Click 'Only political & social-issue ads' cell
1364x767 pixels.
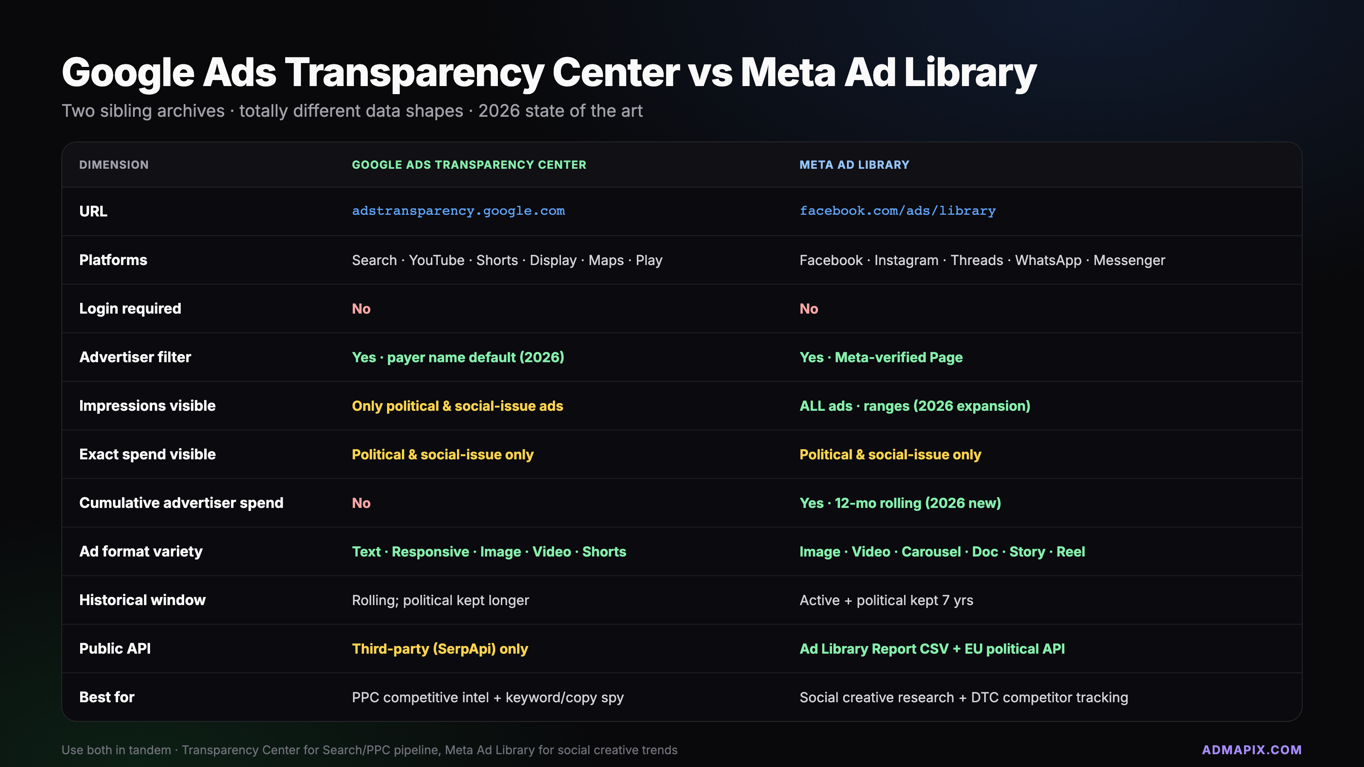pos(457,406)
